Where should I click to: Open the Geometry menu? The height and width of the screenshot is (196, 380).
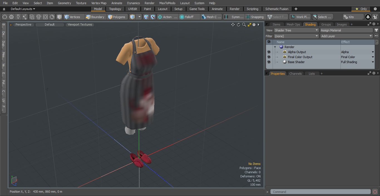(x=64, y=3)
